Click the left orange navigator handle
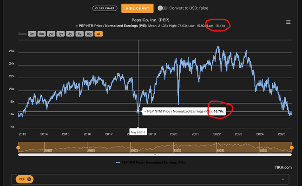Screen dimensions: 302x186 [18, 147]
